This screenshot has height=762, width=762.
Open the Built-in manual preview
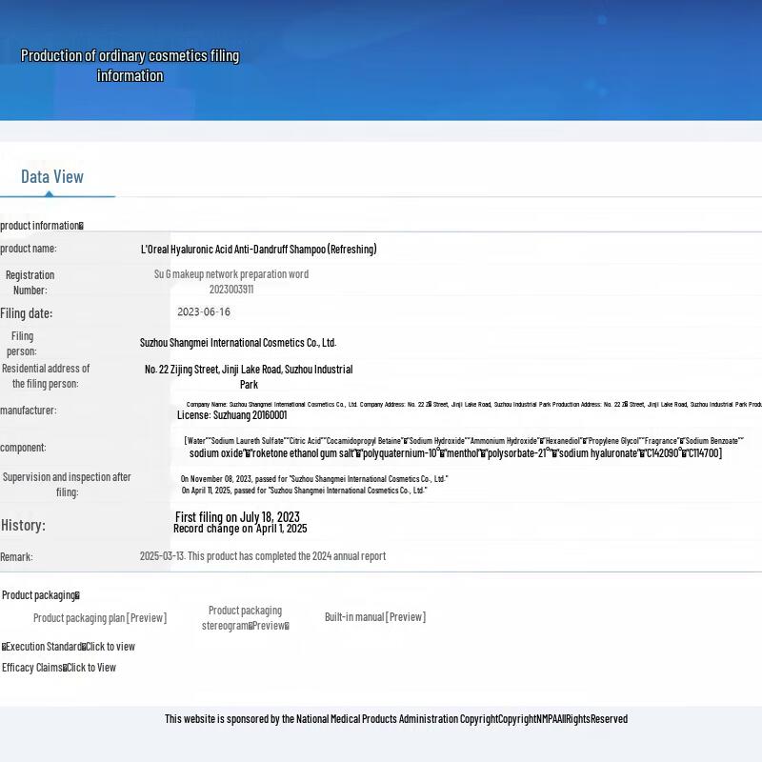(x=374, y=617)
